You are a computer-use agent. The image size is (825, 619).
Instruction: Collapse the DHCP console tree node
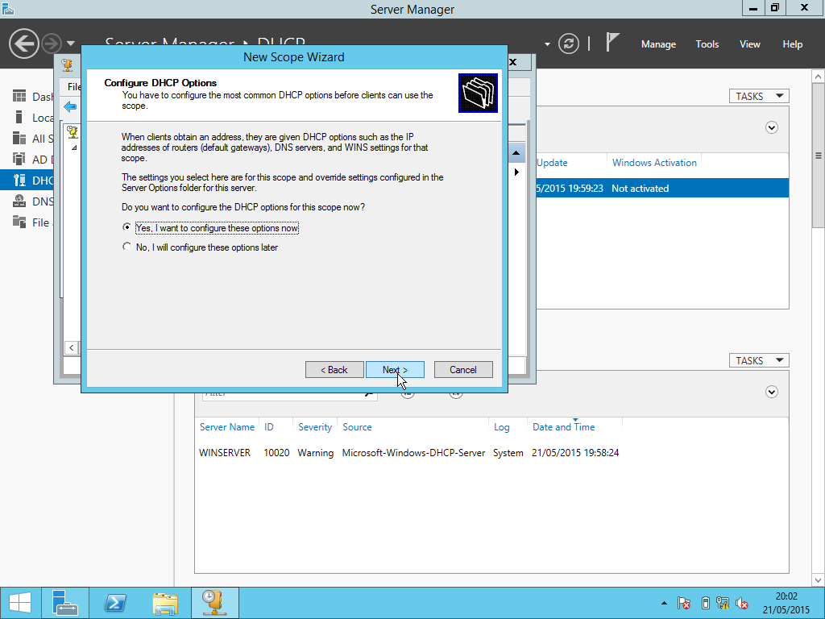pos(74,148)
